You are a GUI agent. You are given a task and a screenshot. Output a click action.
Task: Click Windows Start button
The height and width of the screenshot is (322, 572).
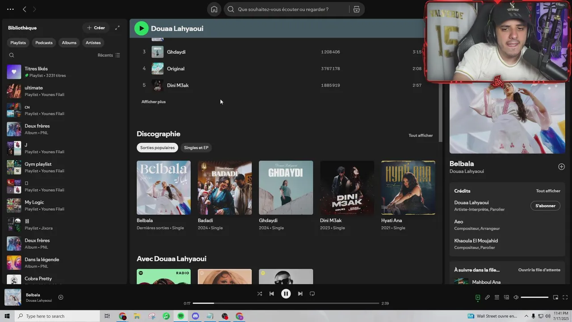[x=7, y=316]
